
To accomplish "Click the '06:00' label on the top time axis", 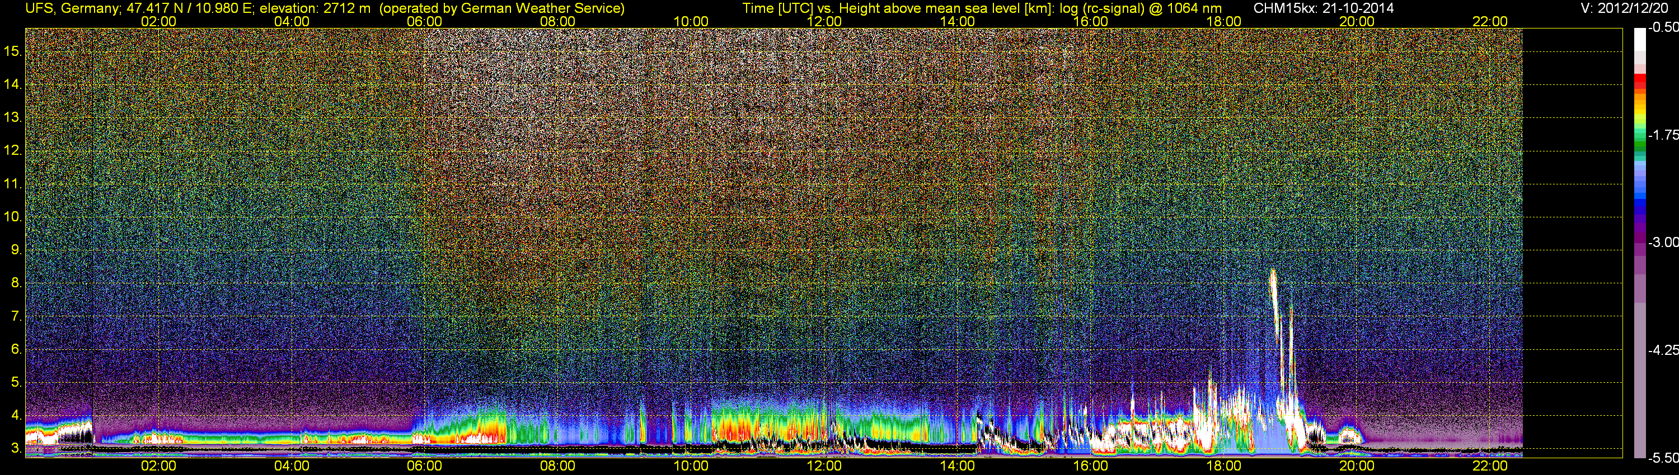I will 424,21.
